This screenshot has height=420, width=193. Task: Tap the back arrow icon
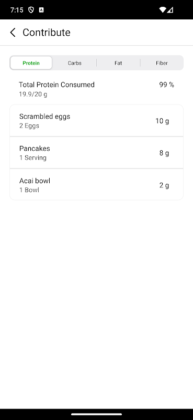[13, 33]
